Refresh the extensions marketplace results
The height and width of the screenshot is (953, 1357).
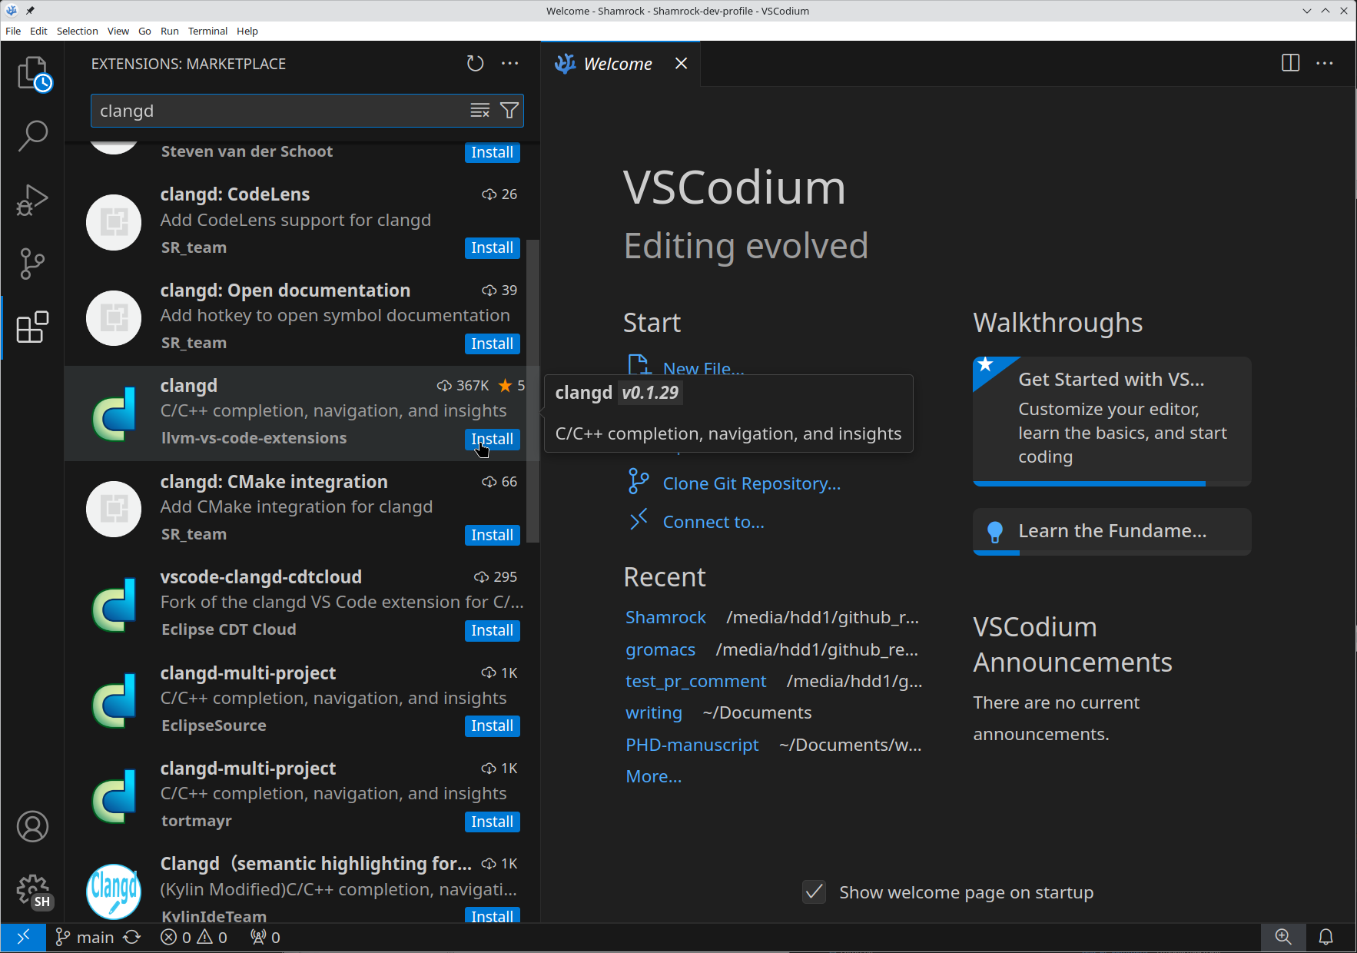pos(476,64)
